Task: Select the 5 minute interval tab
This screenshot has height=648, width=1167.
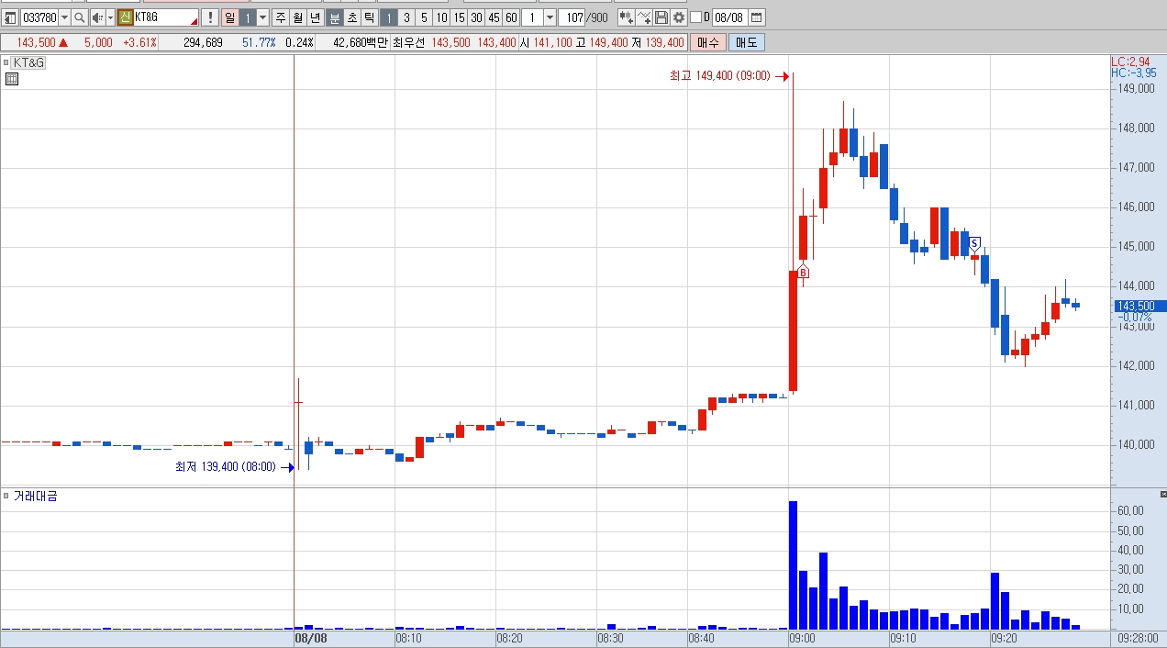Action: [x=424, y=17]
